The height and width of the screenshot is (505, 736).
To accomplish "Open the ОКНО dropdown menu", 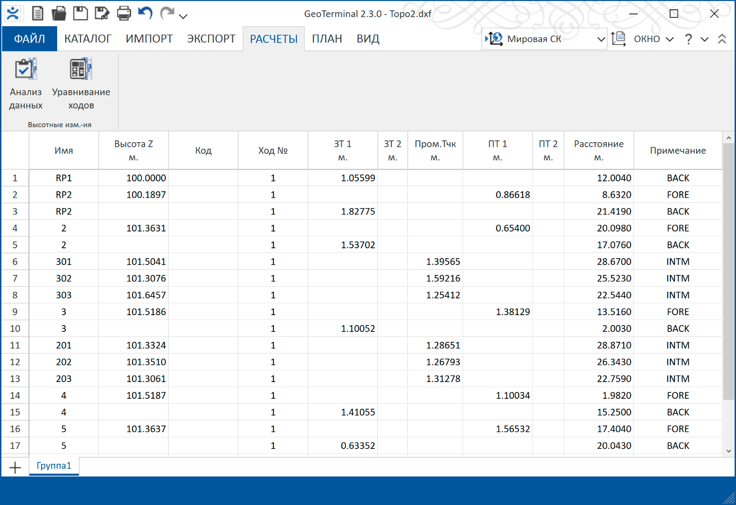I will (x=653, y=39).
